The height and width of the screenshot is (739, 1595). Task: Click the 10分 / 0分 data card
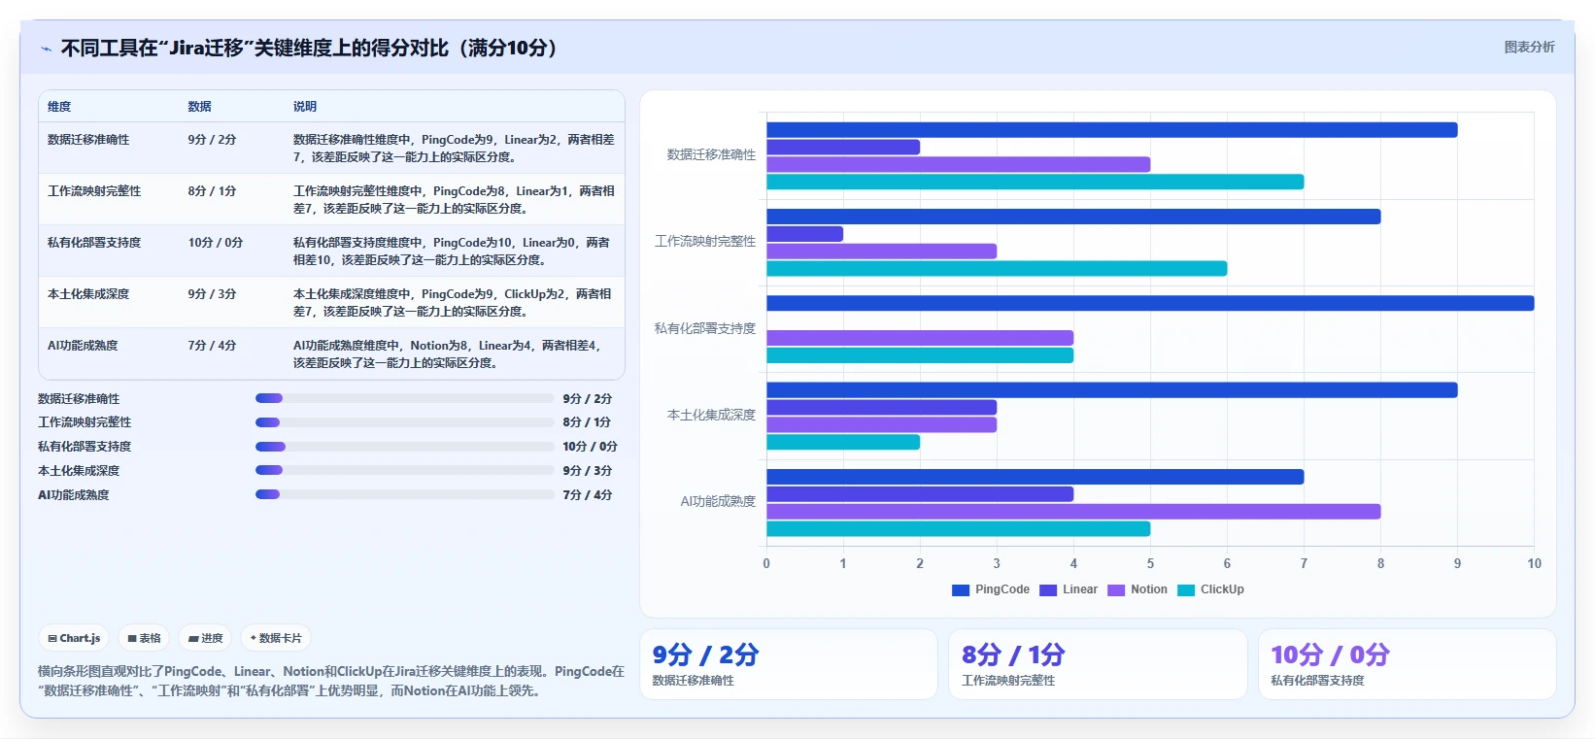click(1408, 664)
